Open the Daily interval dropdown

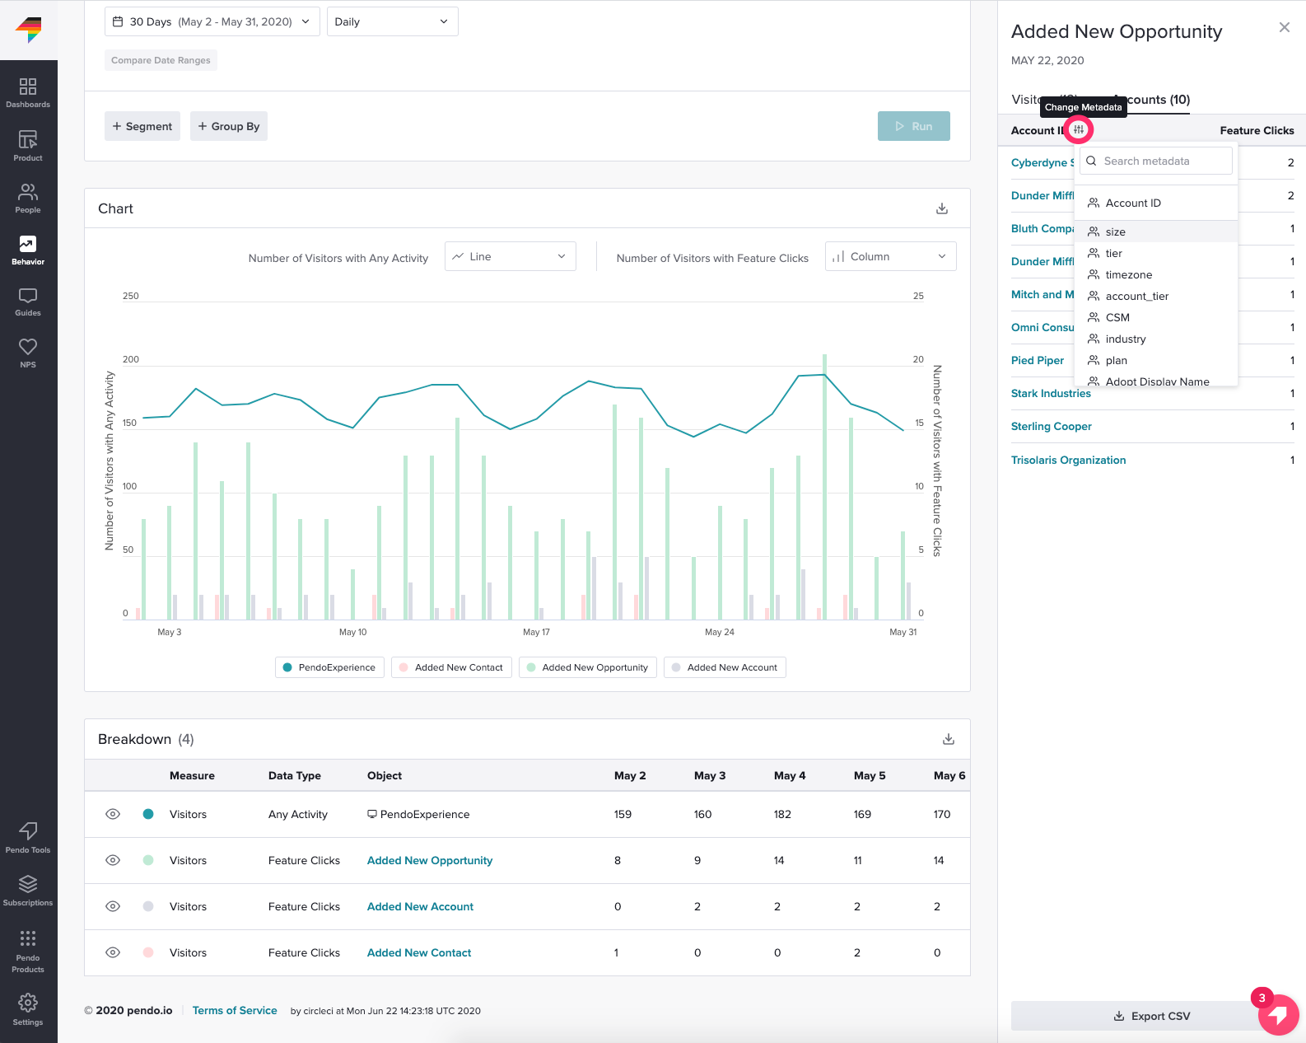point(393,21)
